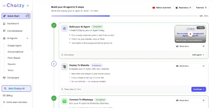Click Watch overview button
The width and height of the screenshot is (213, 108).
pos(162,8)
